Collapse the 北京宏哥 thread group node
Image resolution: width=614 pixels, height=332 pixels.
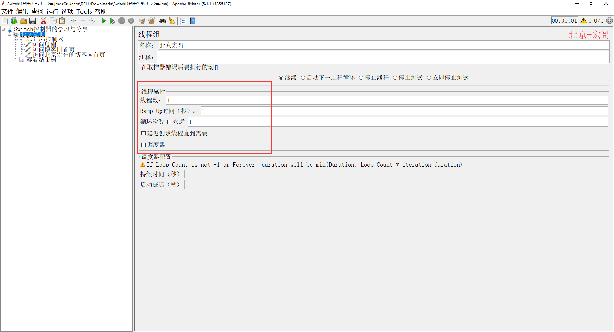(x=10, y=34)
